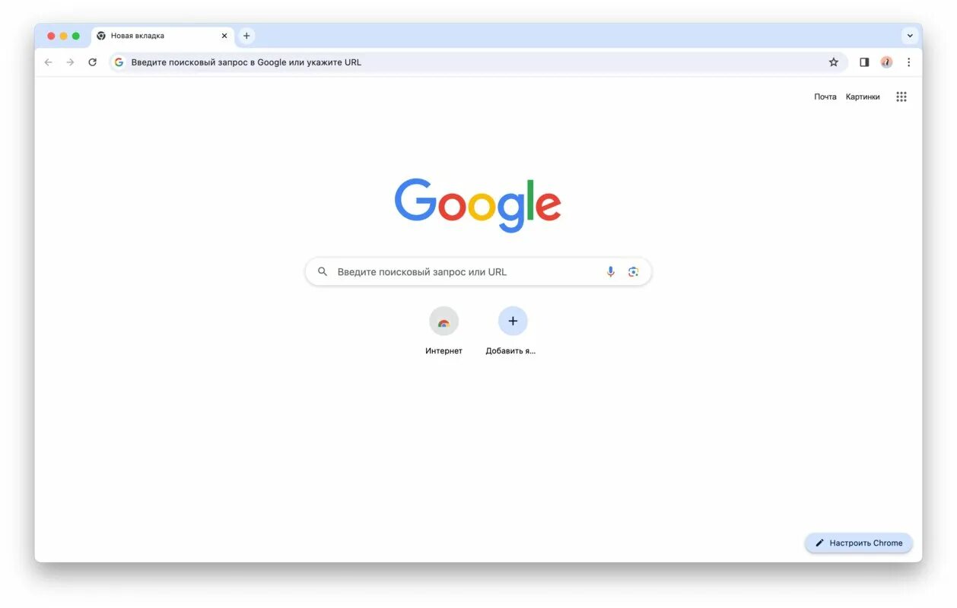Reload the page with the refresh icon
957x608 pixels.
coord(92,62)
